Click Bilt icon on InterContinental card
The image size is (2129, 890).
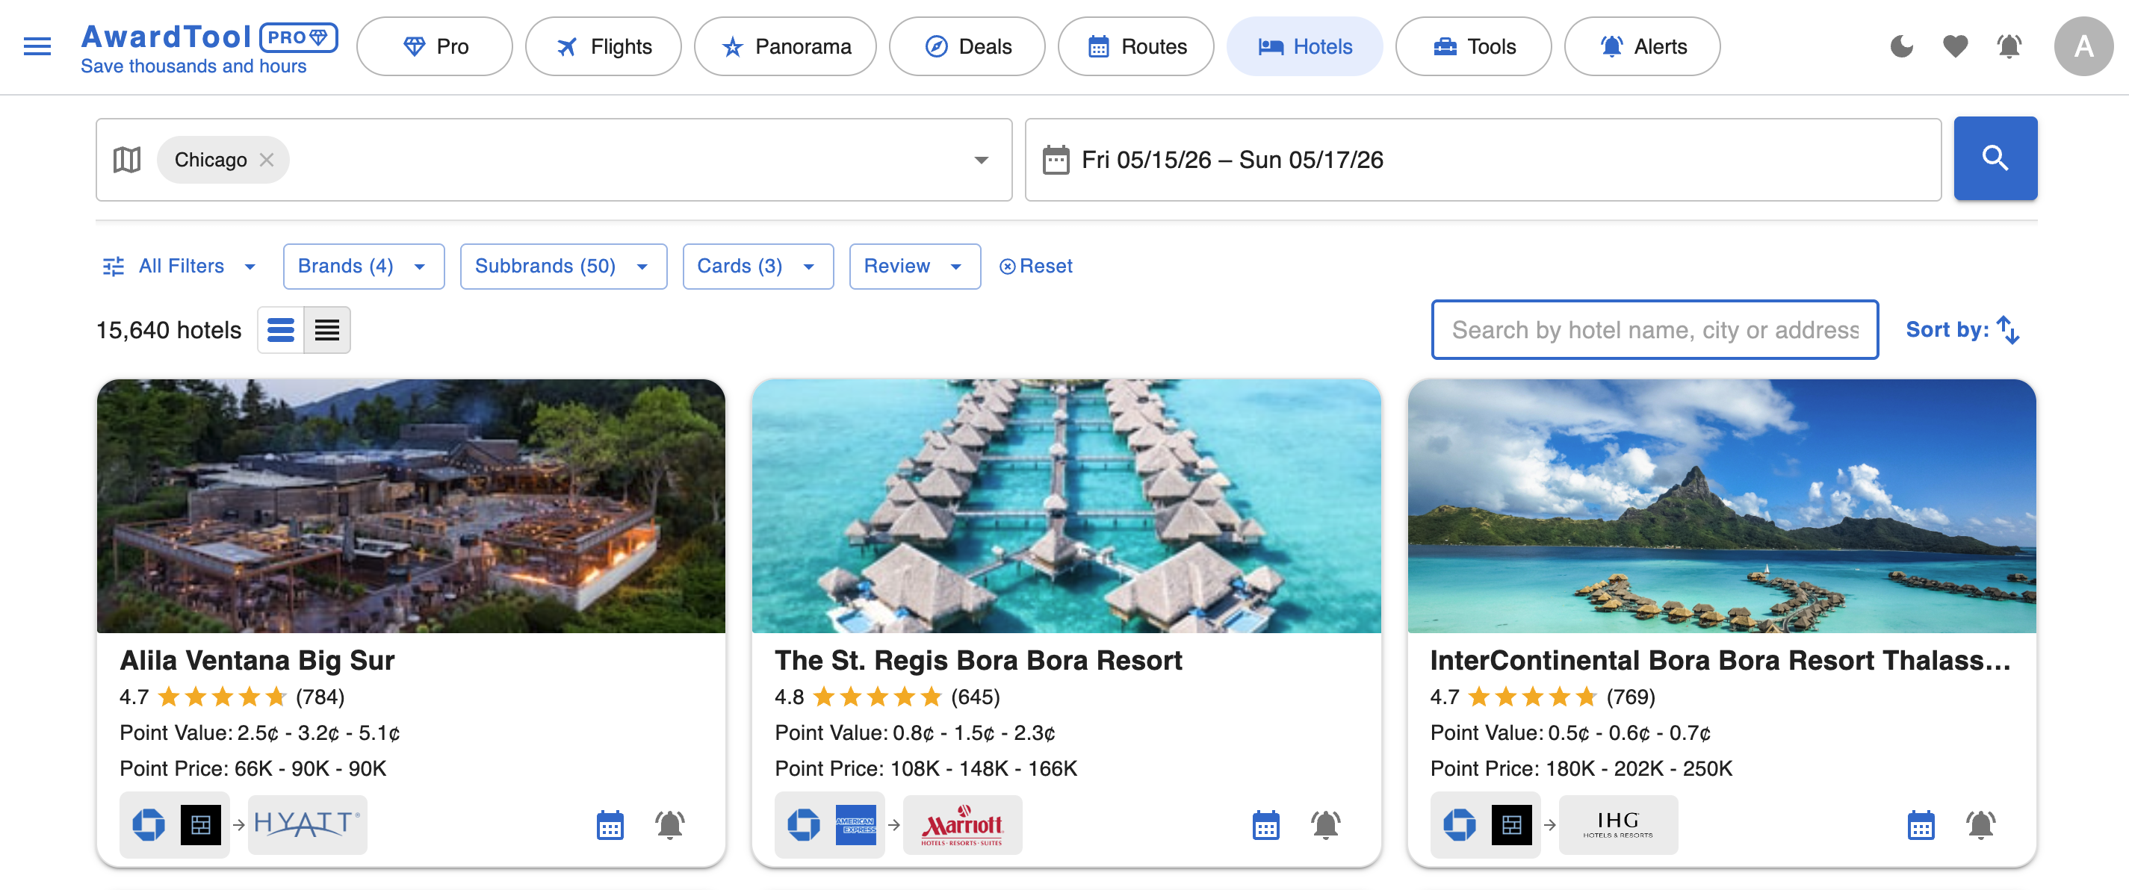1512,825
